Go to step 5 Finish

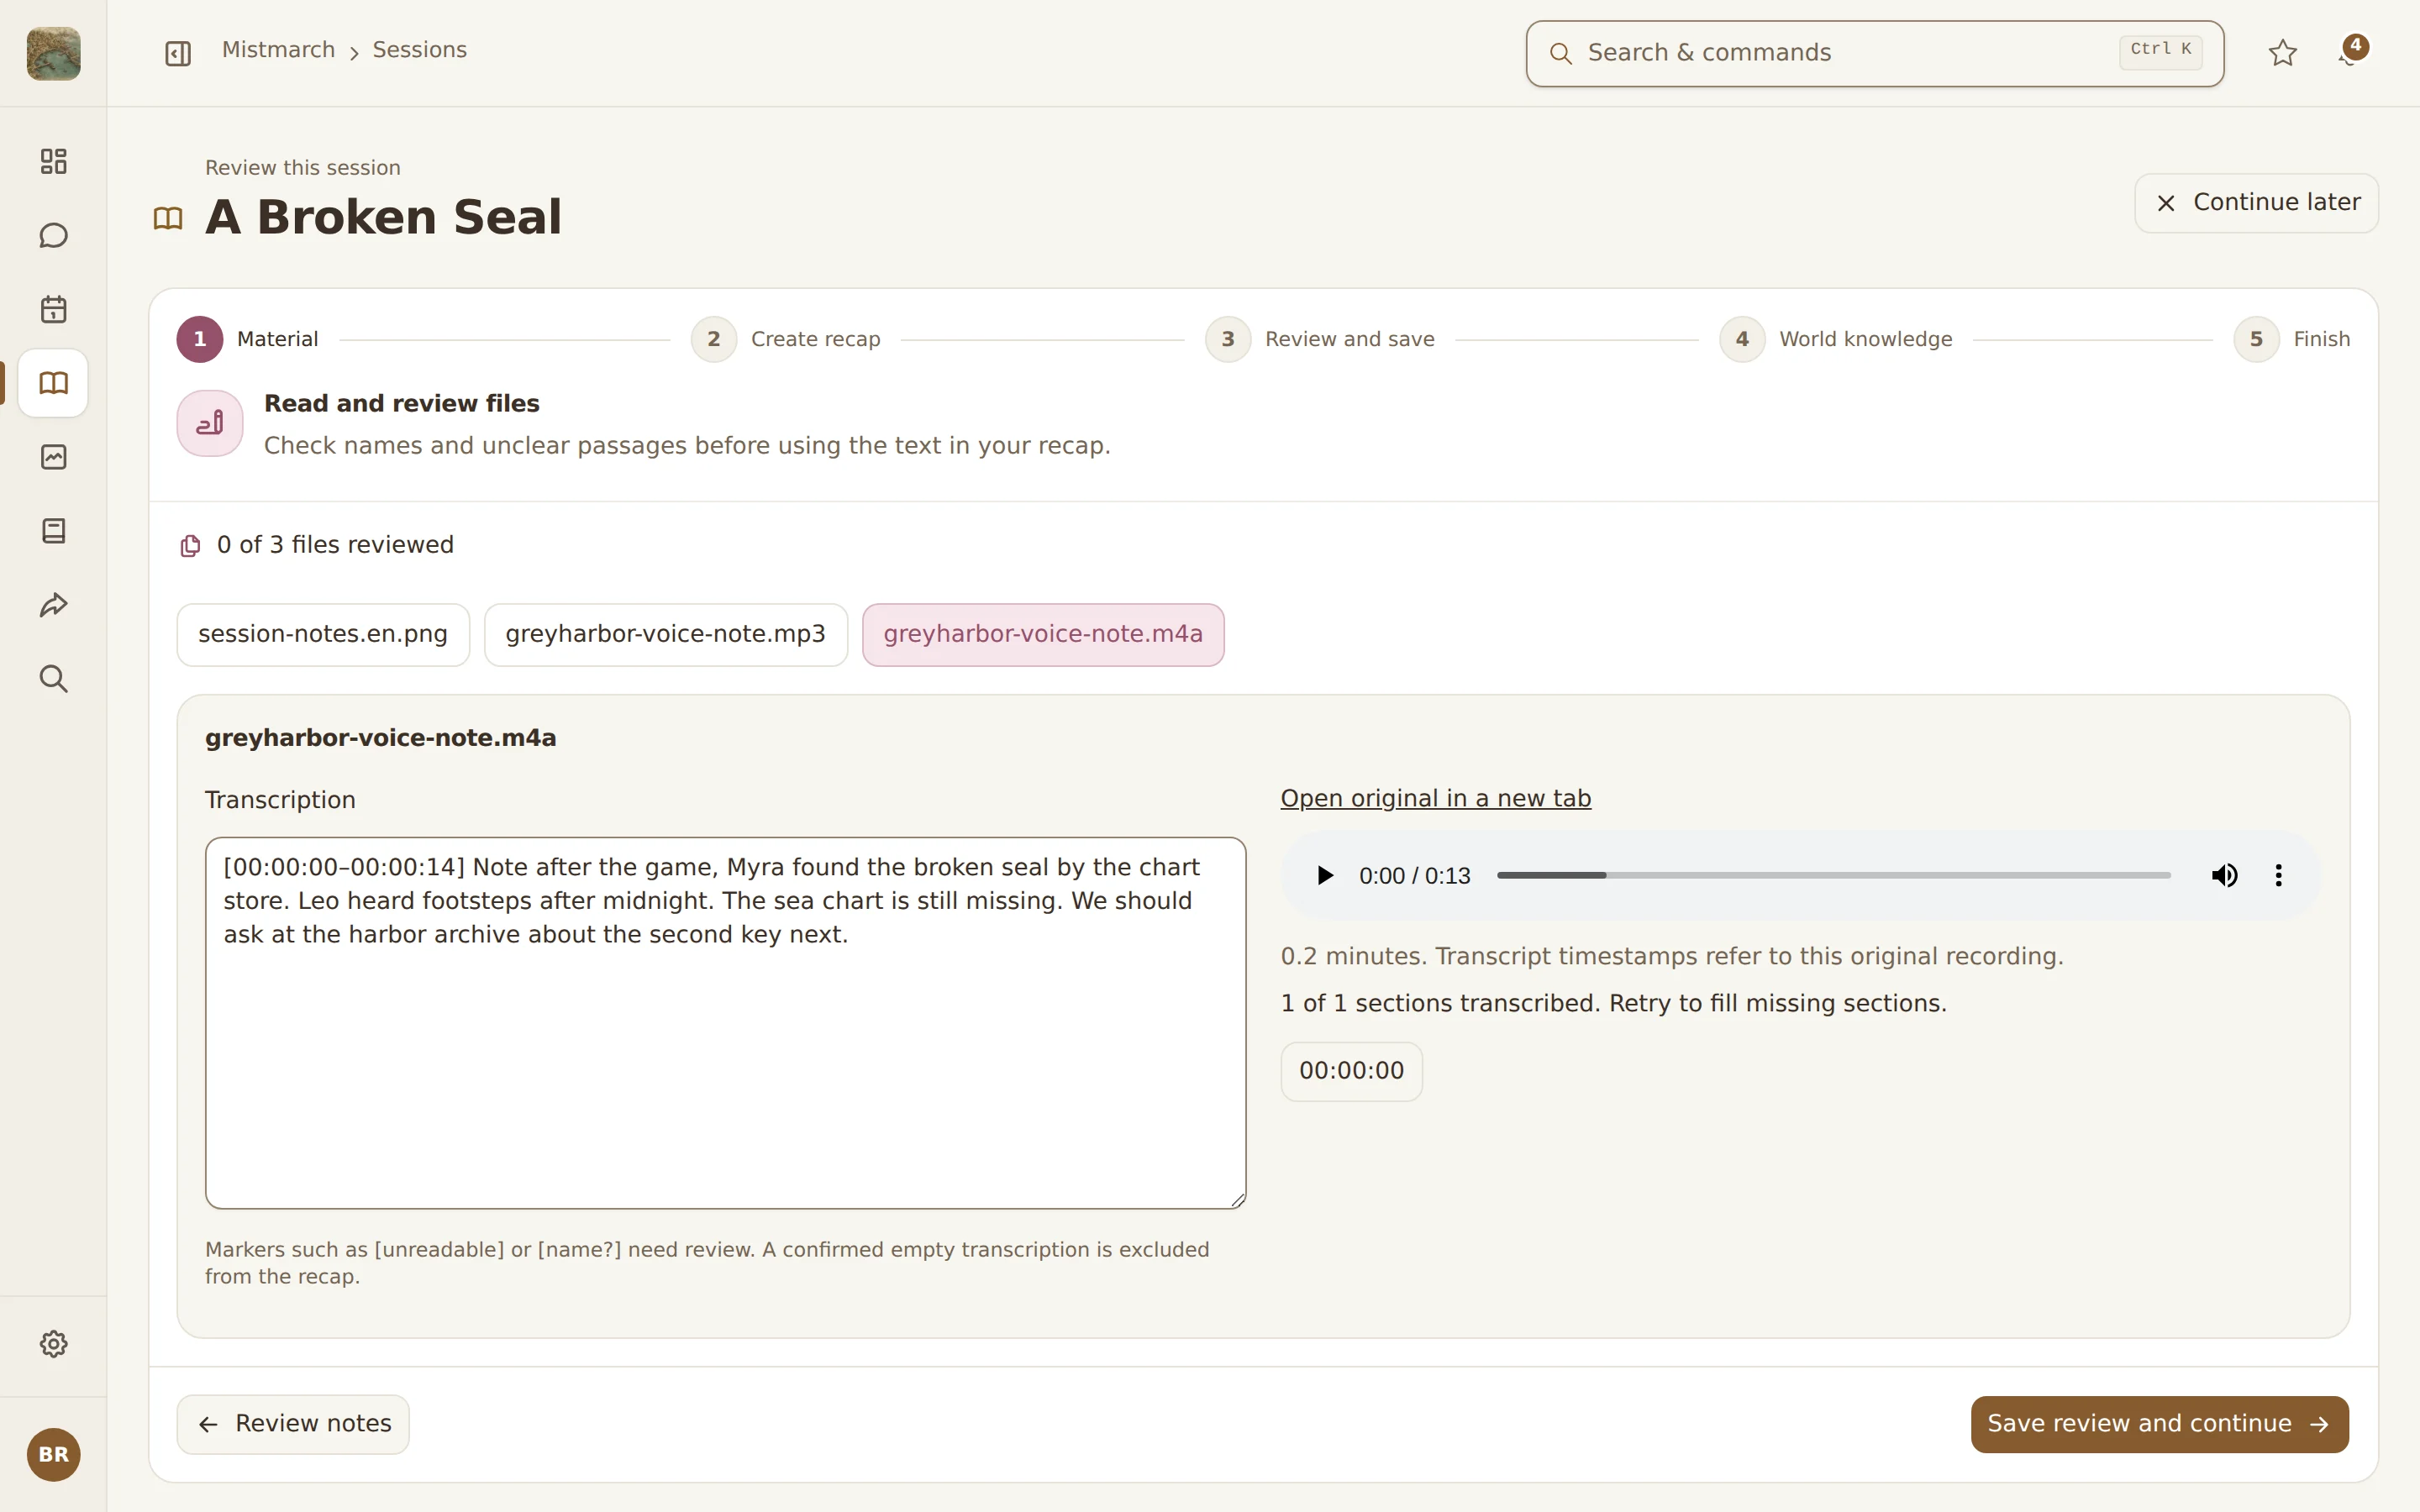coord(2292,339)
